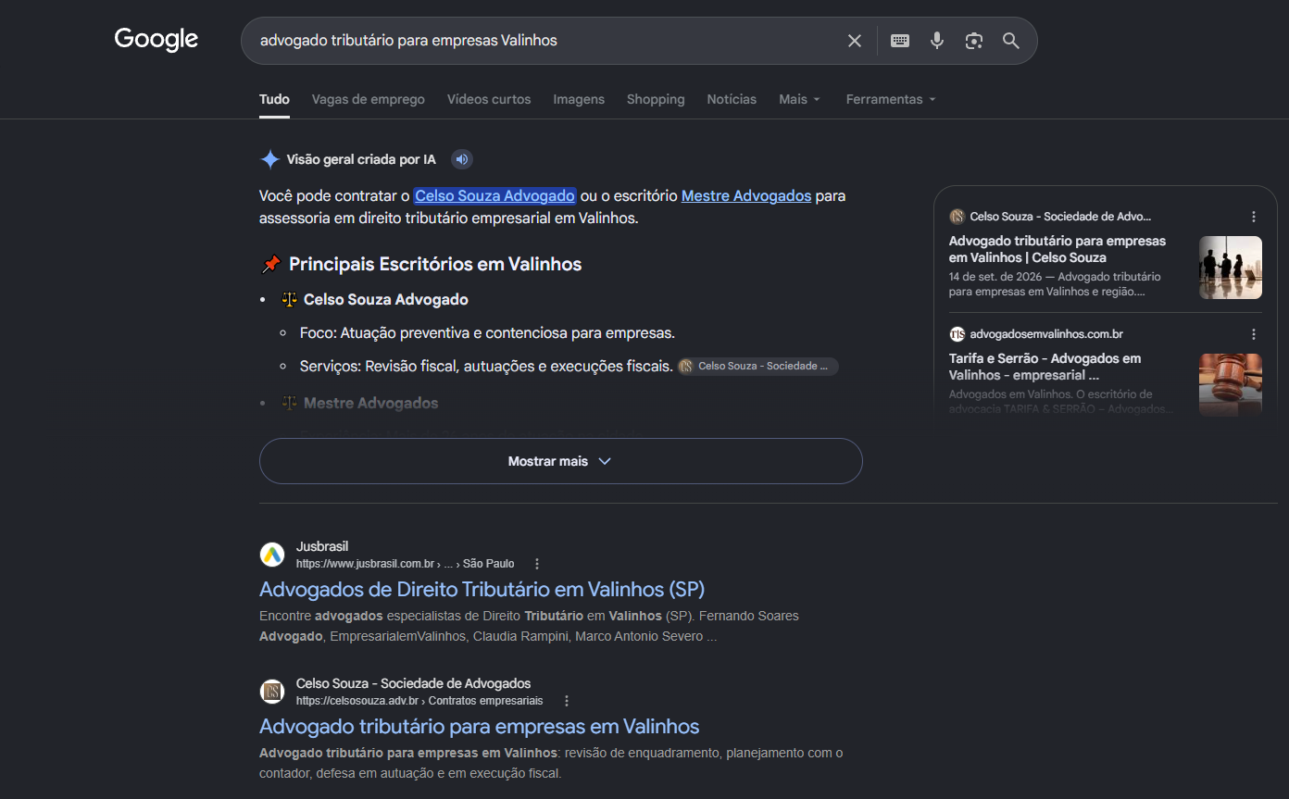Clear the search query with the X icon
1289x799 pixels.
pos(855,41)
